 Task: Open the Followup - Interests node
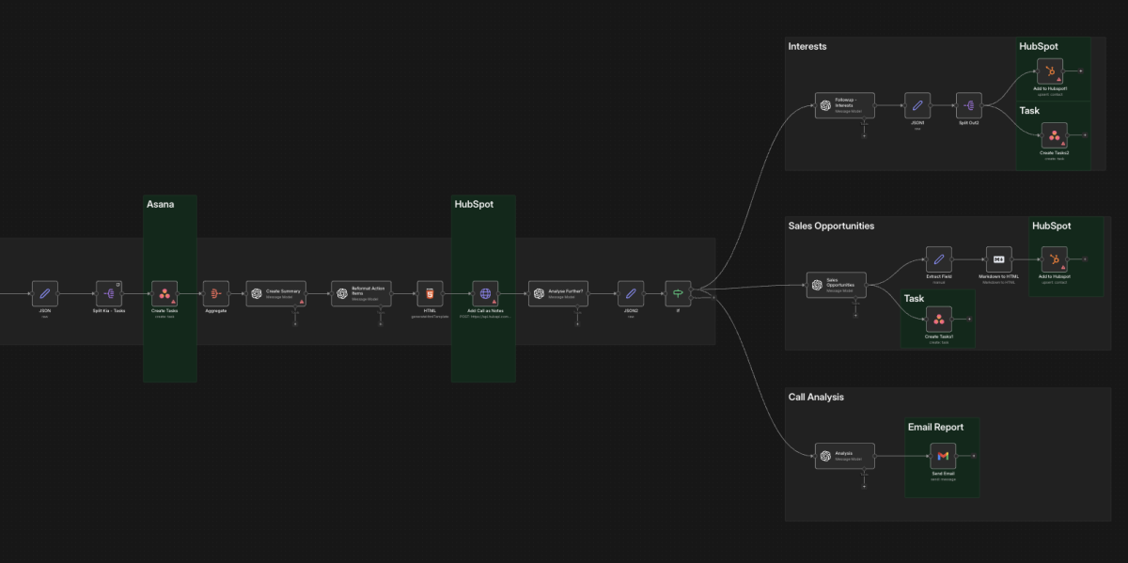pos(844,105)
